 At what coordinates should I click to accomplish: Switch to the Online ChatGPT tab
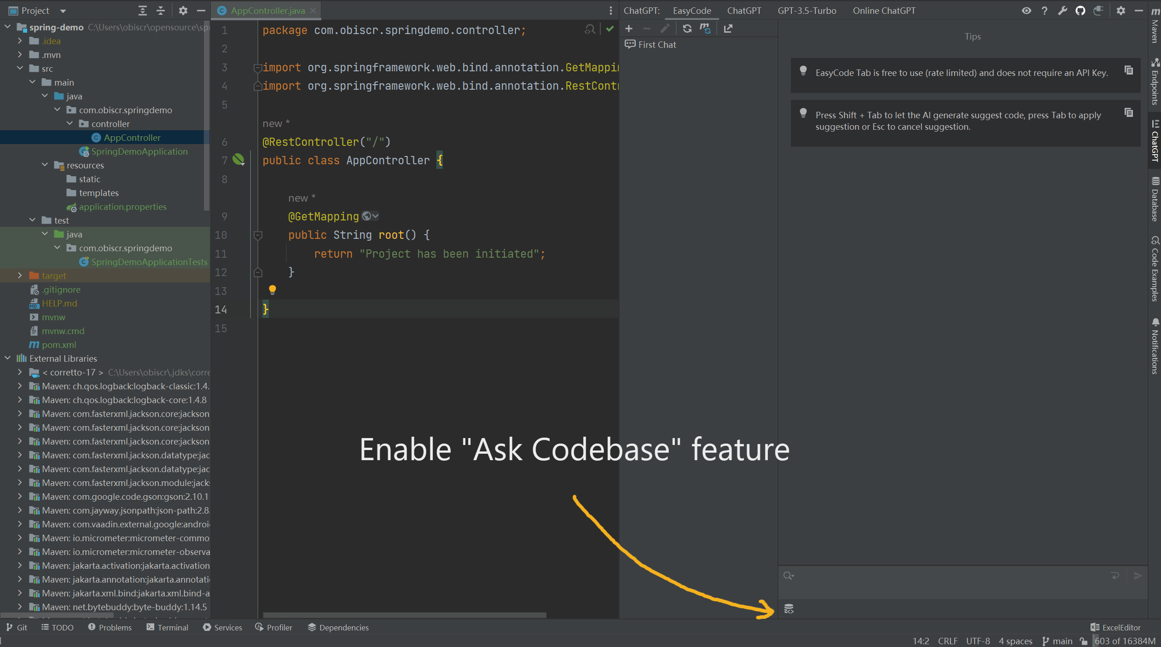(883, 11)
